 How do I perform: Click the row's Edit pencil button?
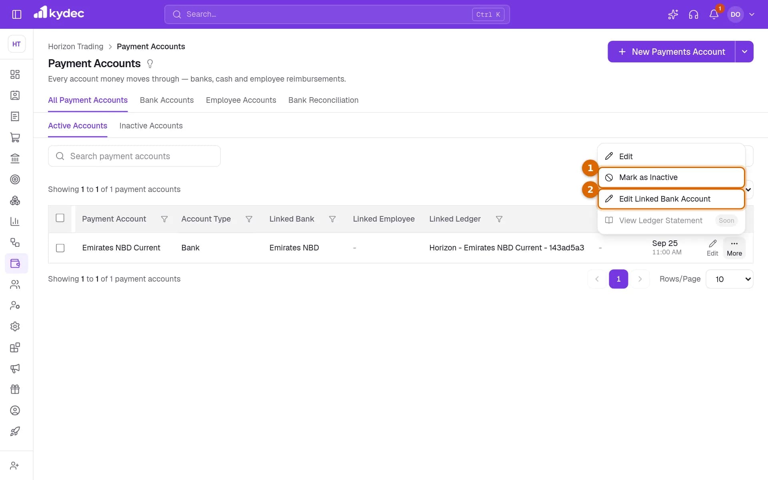712,248
